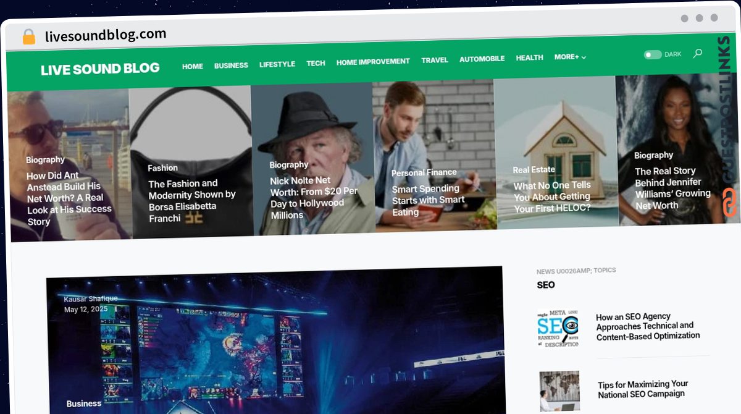The width and height of the screenshot is (741, 414).
Task: Click the padlock icon beside the URL
Action: coord(29,37)
